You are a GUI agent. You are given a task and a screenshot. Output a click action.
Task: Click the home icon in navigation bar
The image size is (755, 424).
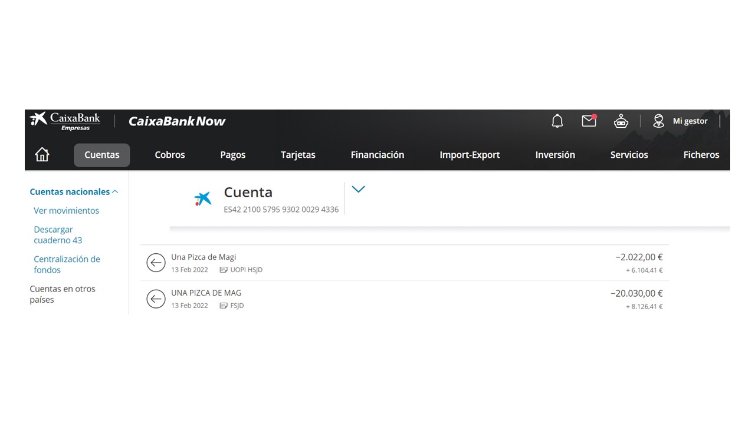42,155
